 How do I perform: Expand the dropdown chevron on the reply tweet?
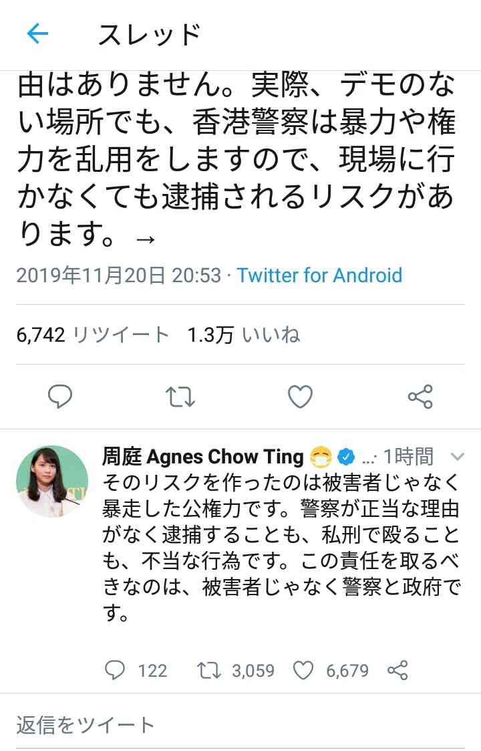tap(458, 457)
